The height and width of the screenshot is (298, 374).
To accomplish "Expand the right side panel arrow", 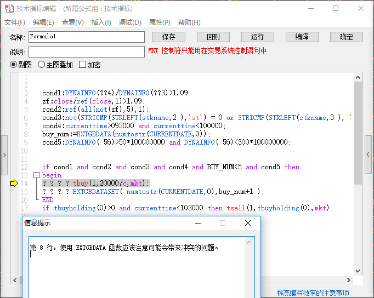I will point(368,154).
